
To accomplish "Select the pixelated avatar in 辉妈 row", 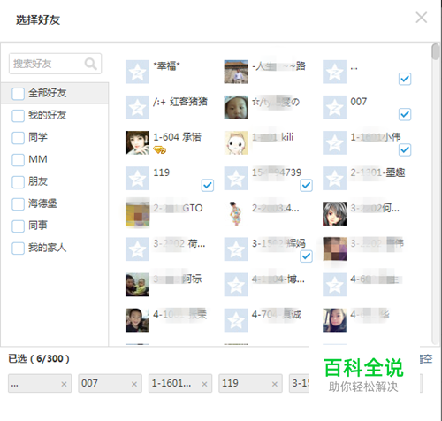I will tap(334, 249).
